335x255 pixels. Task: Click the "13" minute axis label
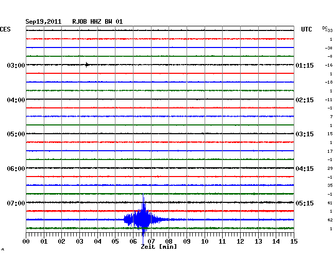point(258,242)
